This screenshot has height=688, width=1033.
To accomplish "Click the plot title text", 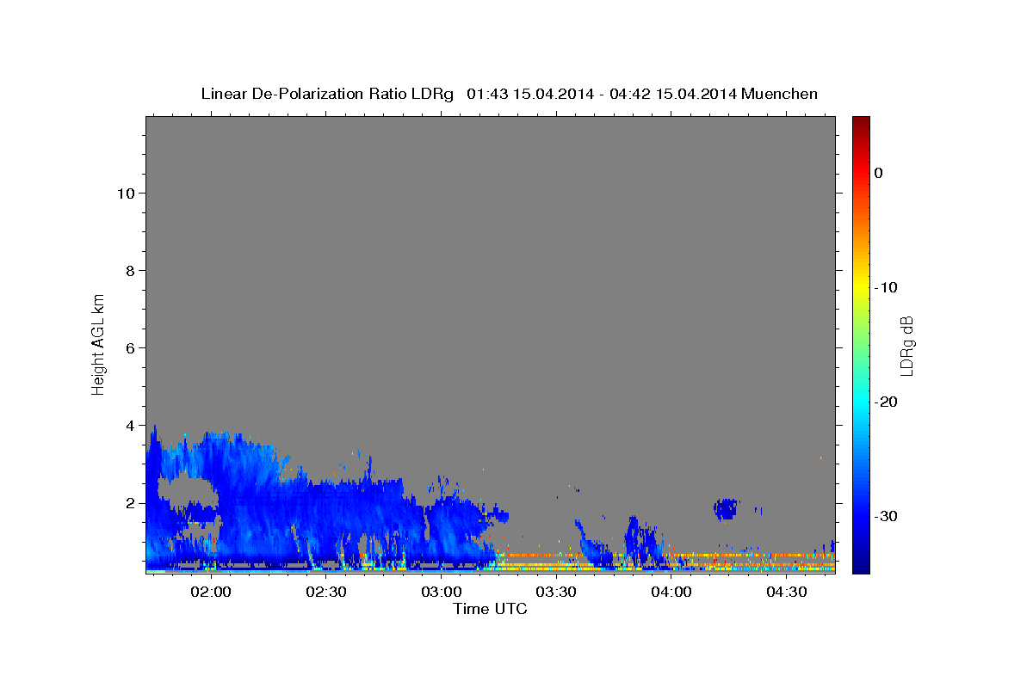I will pos(509,94).
